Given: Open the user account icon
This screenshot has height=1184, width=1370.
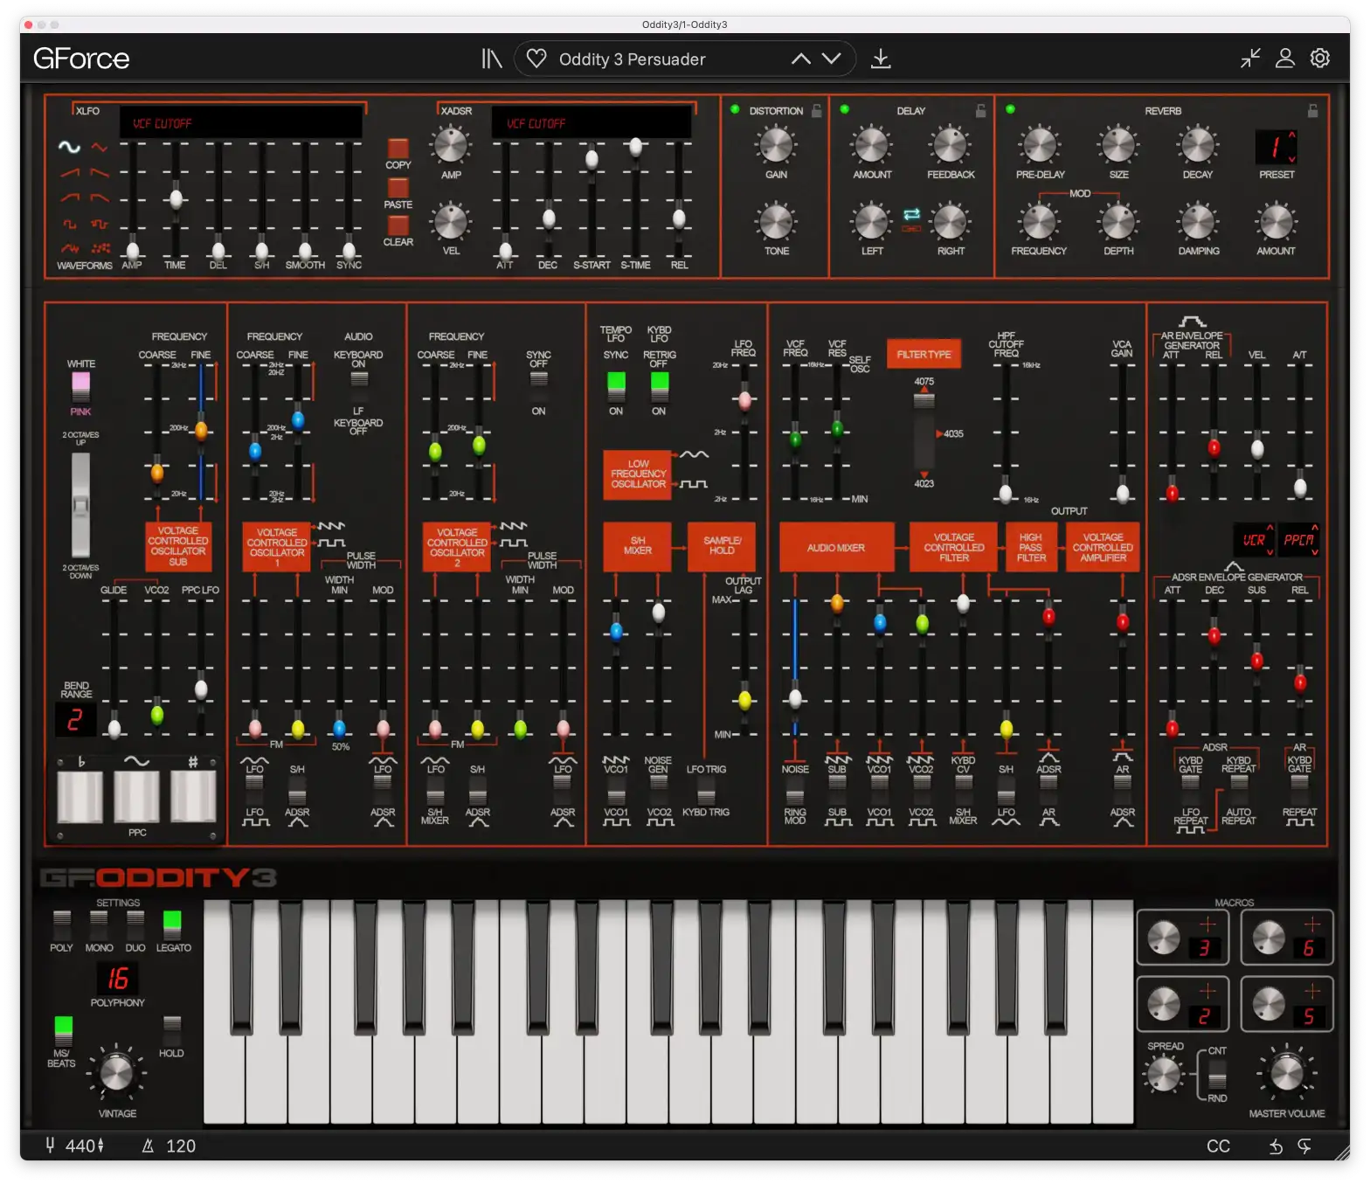Looking at the screenshot, I should point(1285,59).
